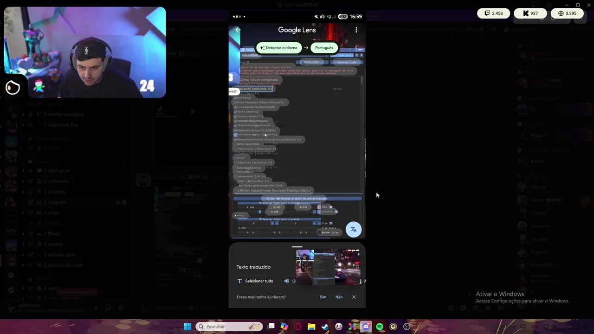This screenshot has height=334, width=594.
Task: Open File Explorer from taskbar
Action: 311,327
